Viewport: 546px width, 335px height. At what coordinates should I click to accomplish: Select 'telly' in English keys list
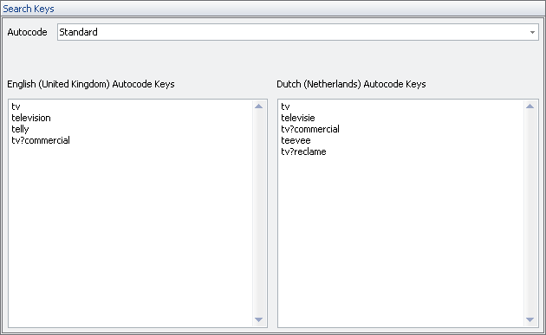[20, 129]
